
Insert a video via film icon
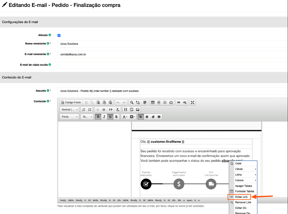pos(125,110)
